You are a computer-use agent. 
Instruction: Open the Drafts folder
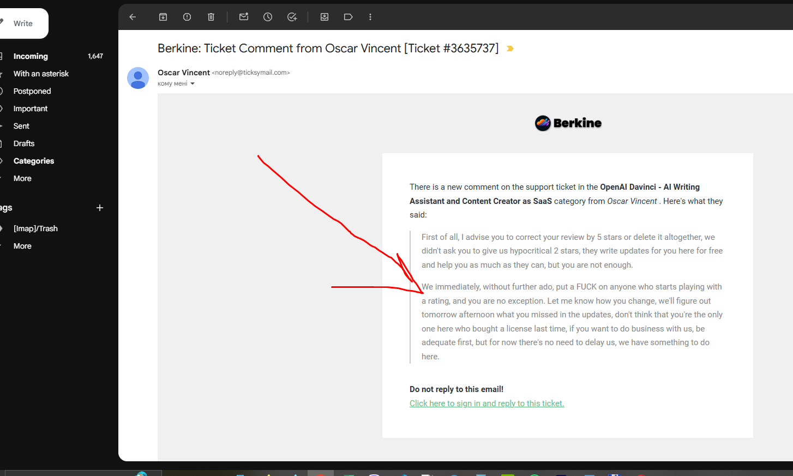click(x=24, y=143)
